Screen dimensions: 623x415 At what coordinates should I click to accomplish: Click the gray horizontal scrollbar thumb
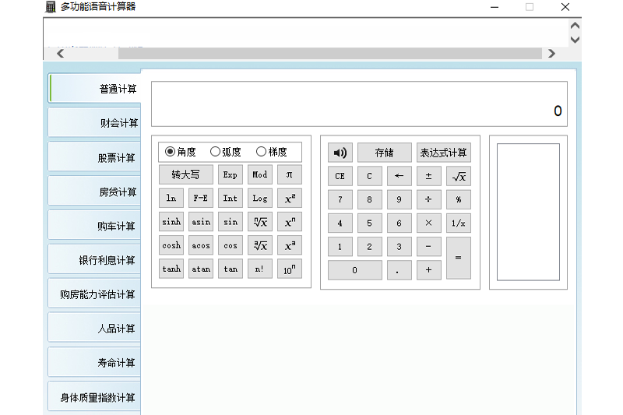(x=330, y=54)
